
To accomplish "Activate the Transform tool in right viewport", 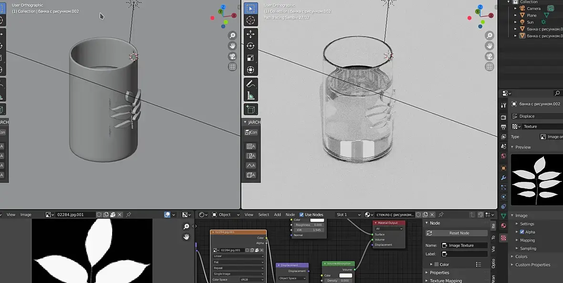I will pos(250,70).
